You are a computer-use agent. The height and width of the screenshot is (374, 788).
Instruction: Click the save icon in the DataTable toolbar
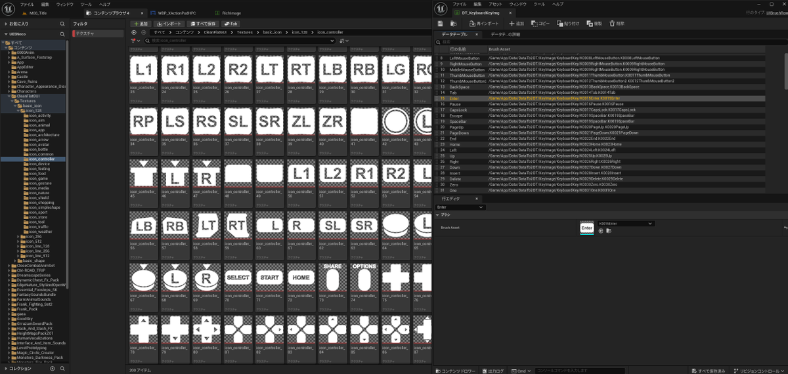click(x=441, y=23)
